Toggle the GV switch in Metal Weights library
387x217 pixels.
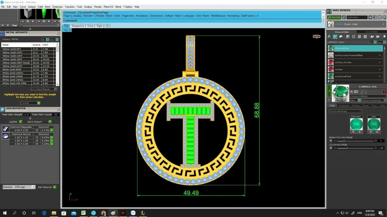(45, 39)
